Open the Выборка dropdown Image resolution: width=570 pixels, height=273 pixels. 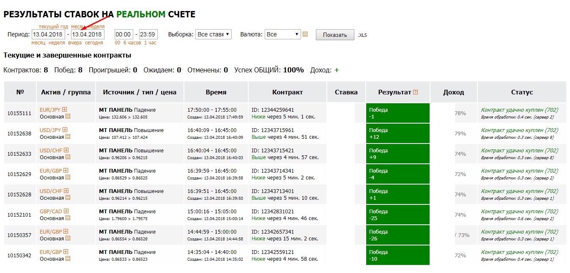click(x=213, y=34)
